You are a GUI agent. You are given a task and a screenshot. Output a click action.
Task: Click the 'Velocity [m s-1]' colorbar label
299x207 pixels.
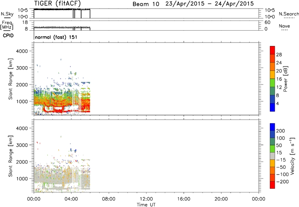(x=292, y=156)
